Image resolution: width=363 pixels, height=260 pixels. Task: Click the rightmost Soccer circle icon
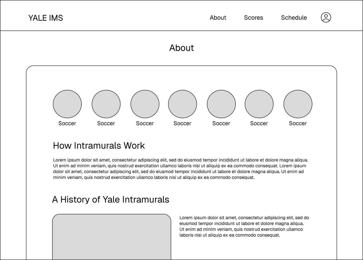click(298, 104)
